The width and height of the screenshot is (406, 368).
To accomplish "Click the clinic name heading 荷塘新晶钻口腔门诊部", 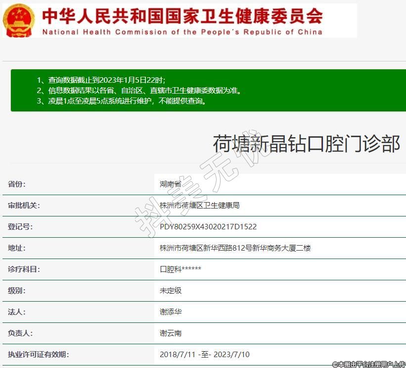I will tap(306, 144).
